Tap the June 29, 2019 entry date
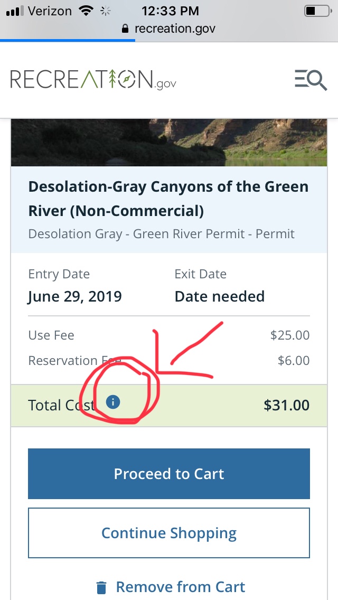338x600 pixels. point(75,296)
